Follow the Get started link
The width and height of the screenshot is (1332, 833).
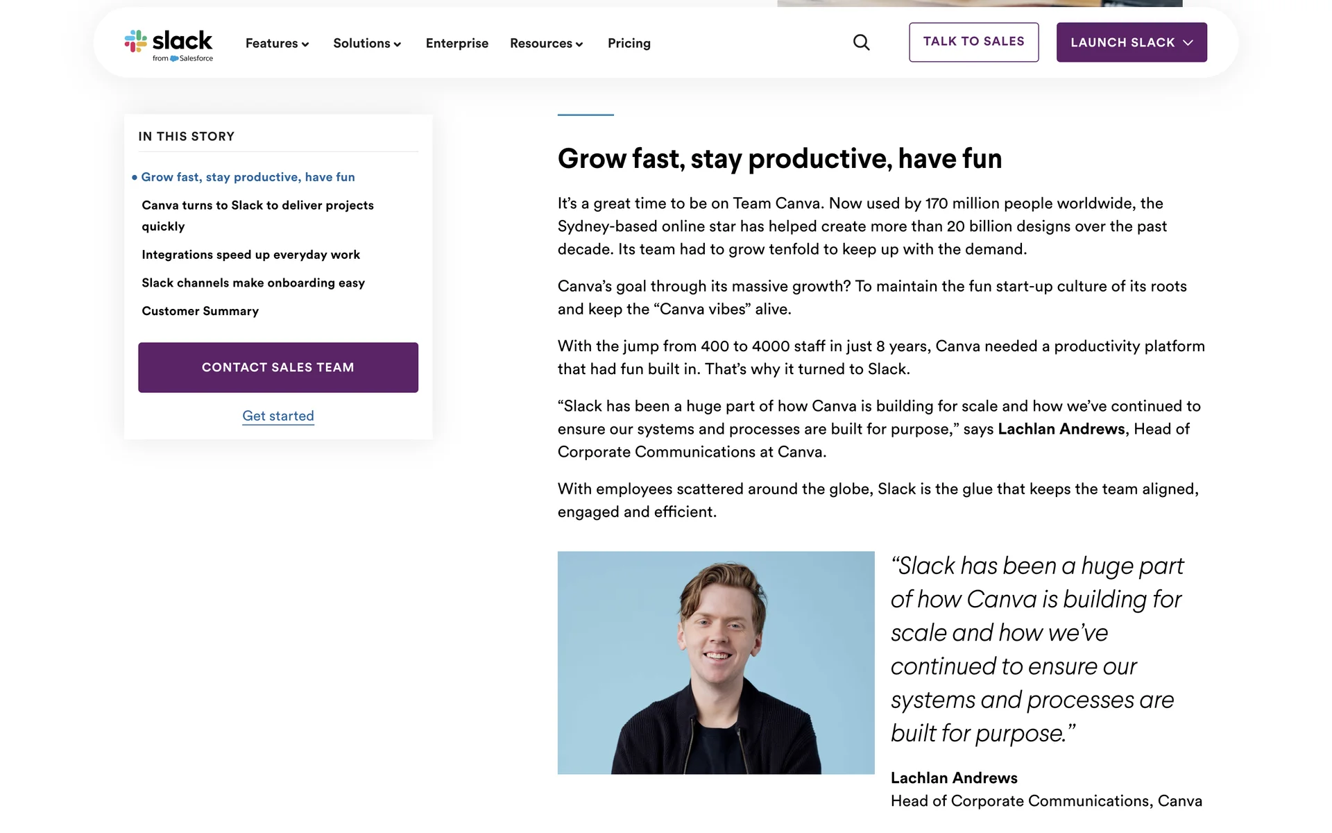click(x=277, y=416)
